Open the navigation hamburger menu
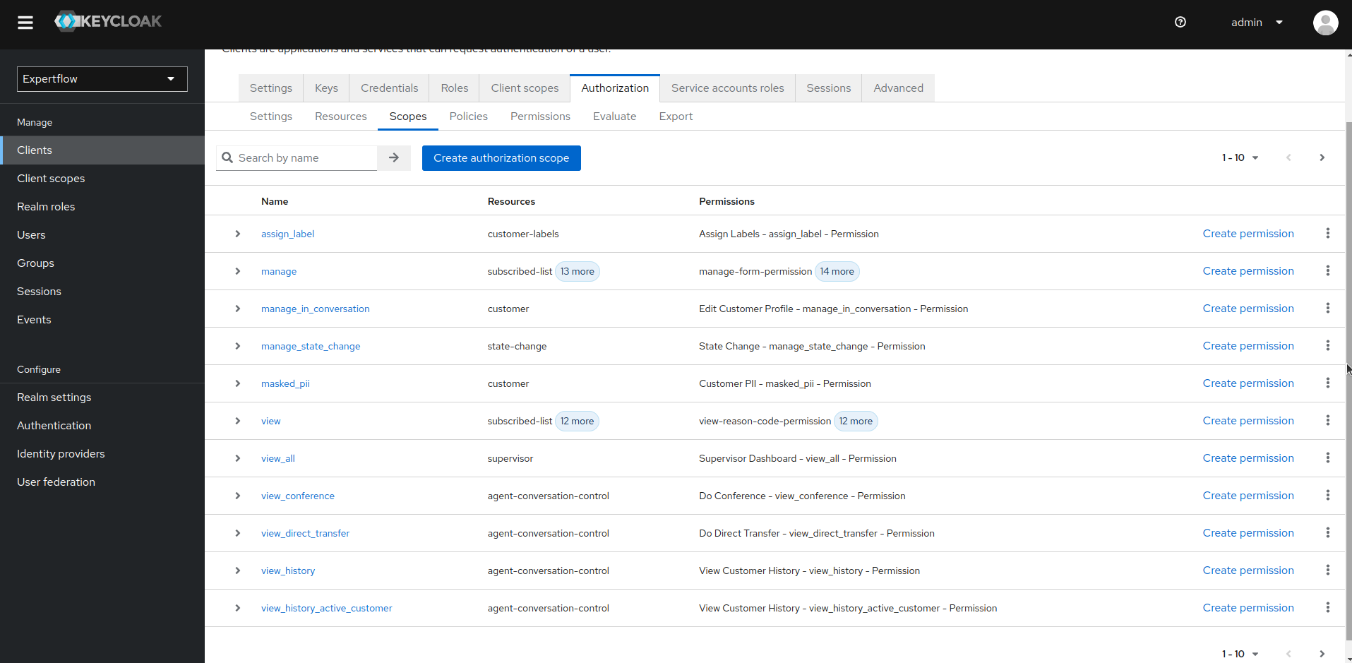 pyautogui.click(x=25, y=22)
